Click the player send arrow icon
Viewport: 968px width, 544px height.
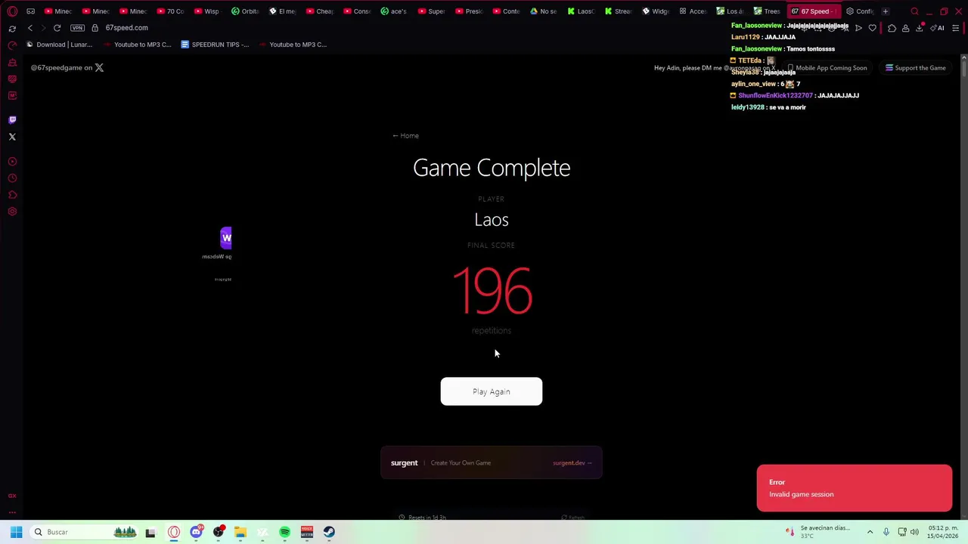(x=858, y=28)
